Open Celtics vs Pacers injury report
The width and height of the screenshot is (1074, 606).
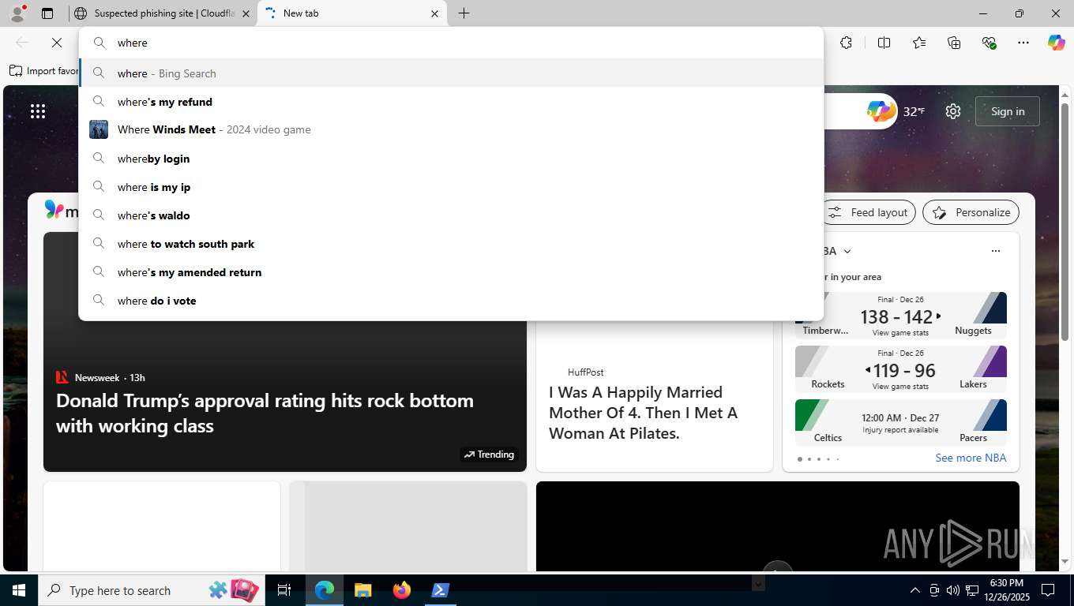click(x=901, y=422)
